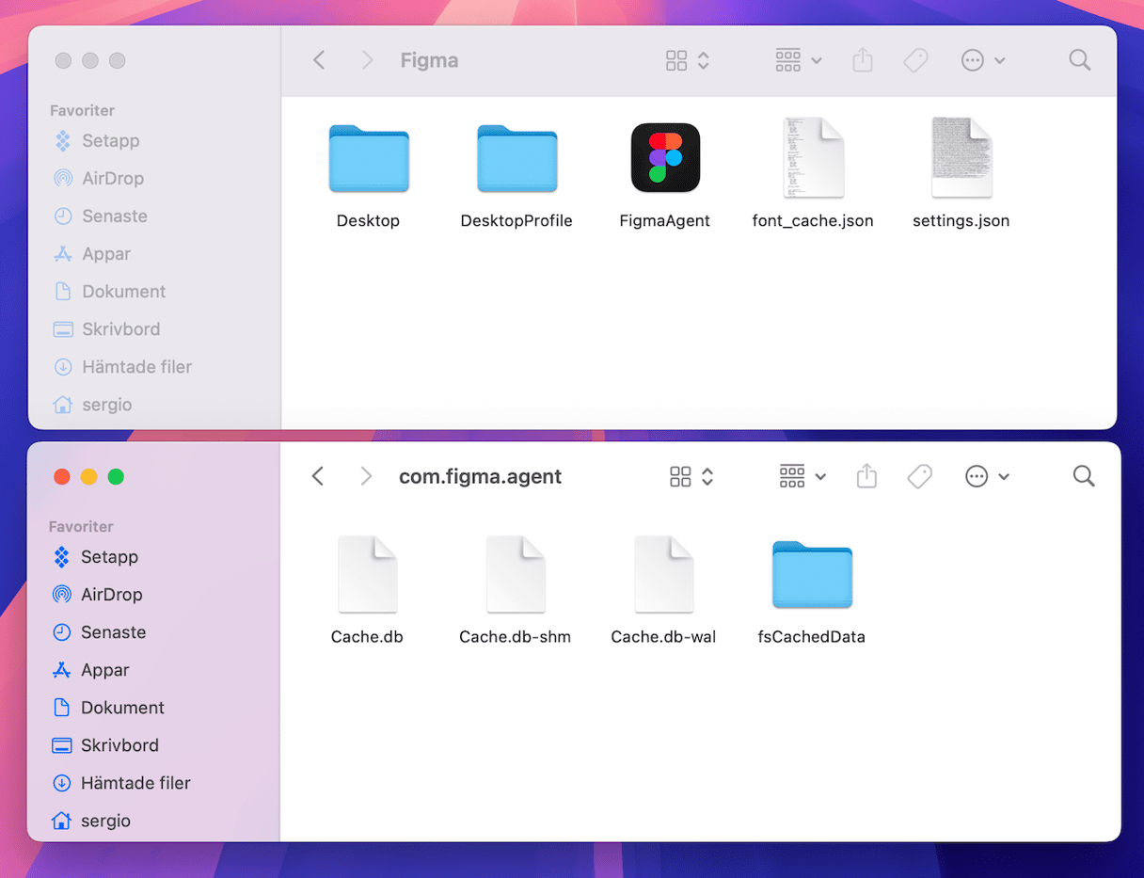Select AirDrop in the lower window sidebar
Viewport: 1144px width, 878px height.
point(111,595)
